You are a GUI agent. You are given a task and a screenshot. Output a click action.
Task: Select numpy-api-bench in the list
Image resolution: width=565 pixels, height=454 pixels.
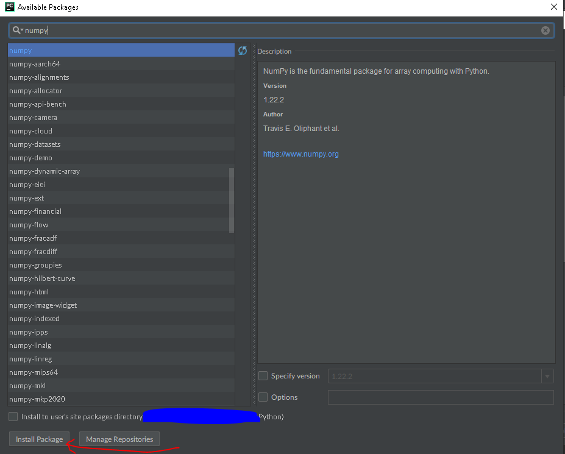point(121,104)
